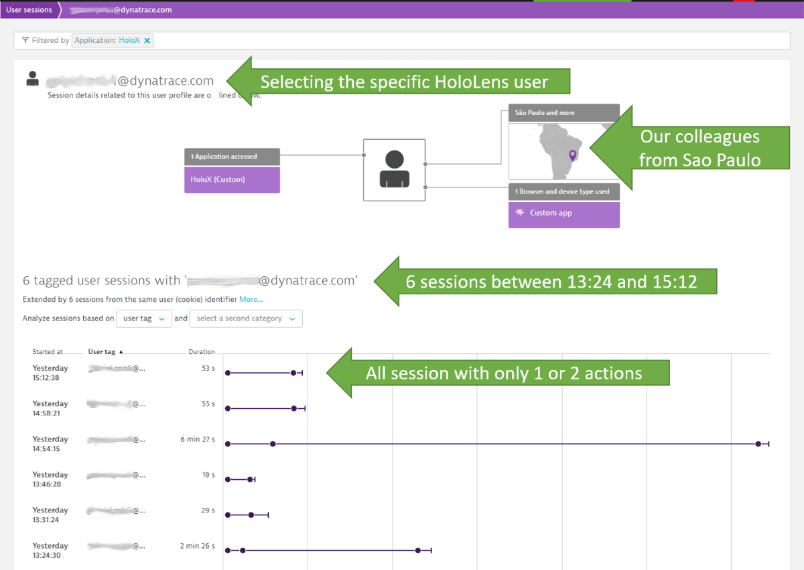Click the chevron separator in the top breadcrumb bar
The width and height of the screenshot is (804, 570).
coord(61,9)
